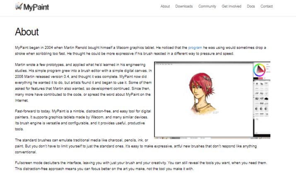Click the paragraph starting 'Fast-forward to today'

pyautogui.click(x=83, y=120)
